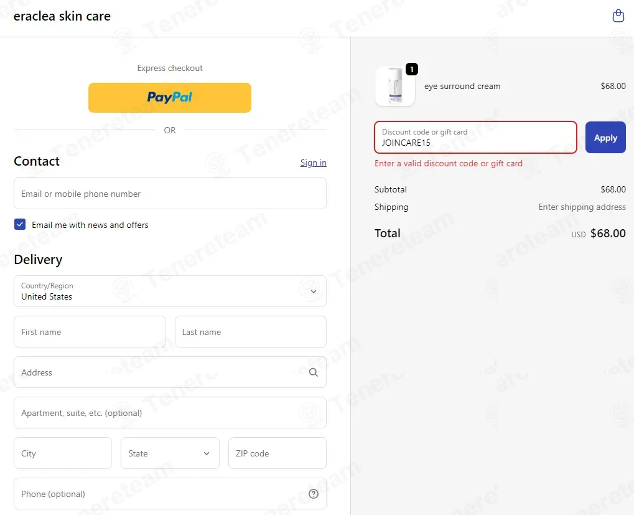
Task: Click the Country/Region chevron arrow
Action: pos(314,291)
